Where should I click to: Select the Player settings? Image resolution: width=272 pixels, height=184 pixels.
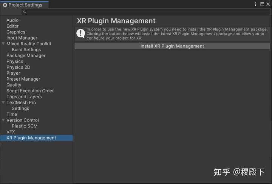tap(13, 73)
